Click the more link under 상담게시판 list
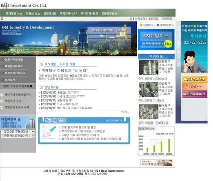This screenshot has width=213, height=181. click(x=125, y=112)
